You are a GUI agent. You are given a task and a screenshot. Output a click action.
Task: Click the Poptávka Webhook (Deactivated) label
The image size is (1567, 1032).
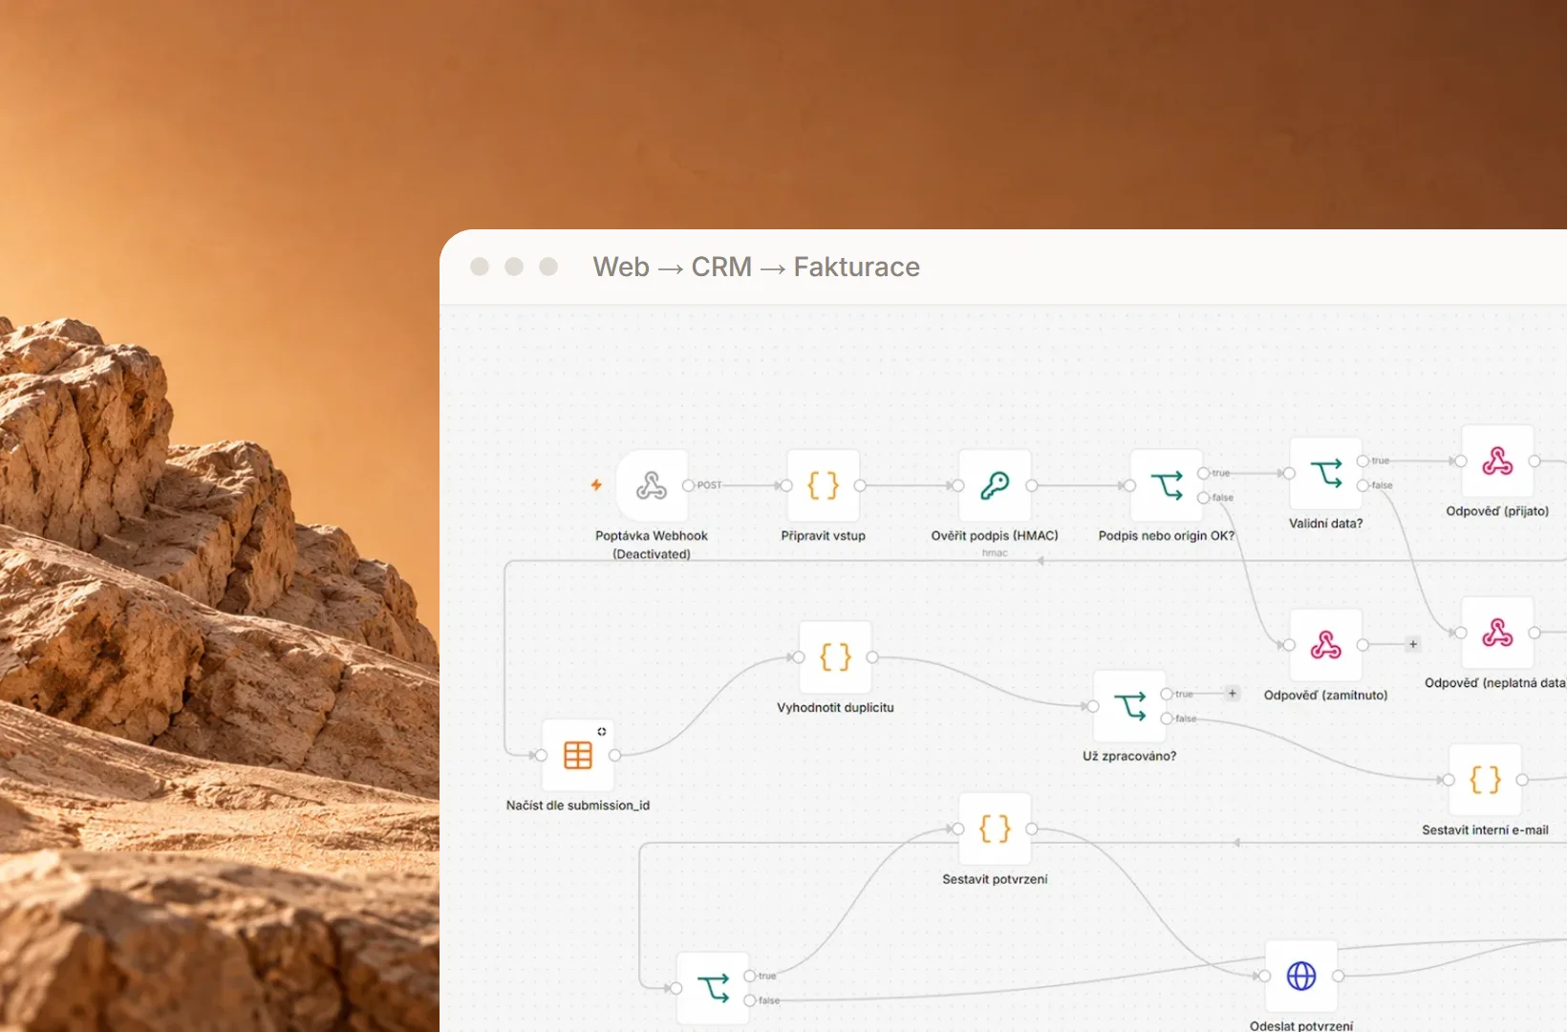point(652,545)
